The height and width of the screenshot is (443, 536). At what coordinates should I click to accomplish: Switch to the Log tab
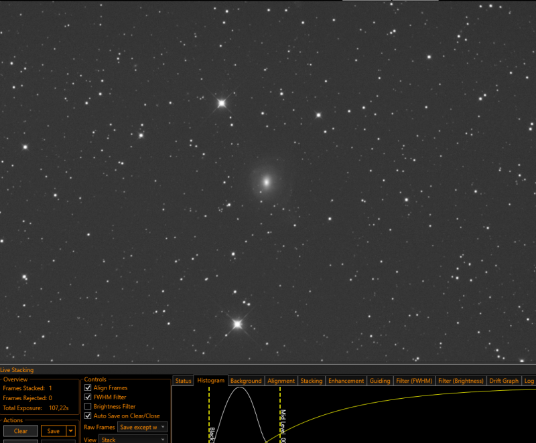(x=529, y=381)
